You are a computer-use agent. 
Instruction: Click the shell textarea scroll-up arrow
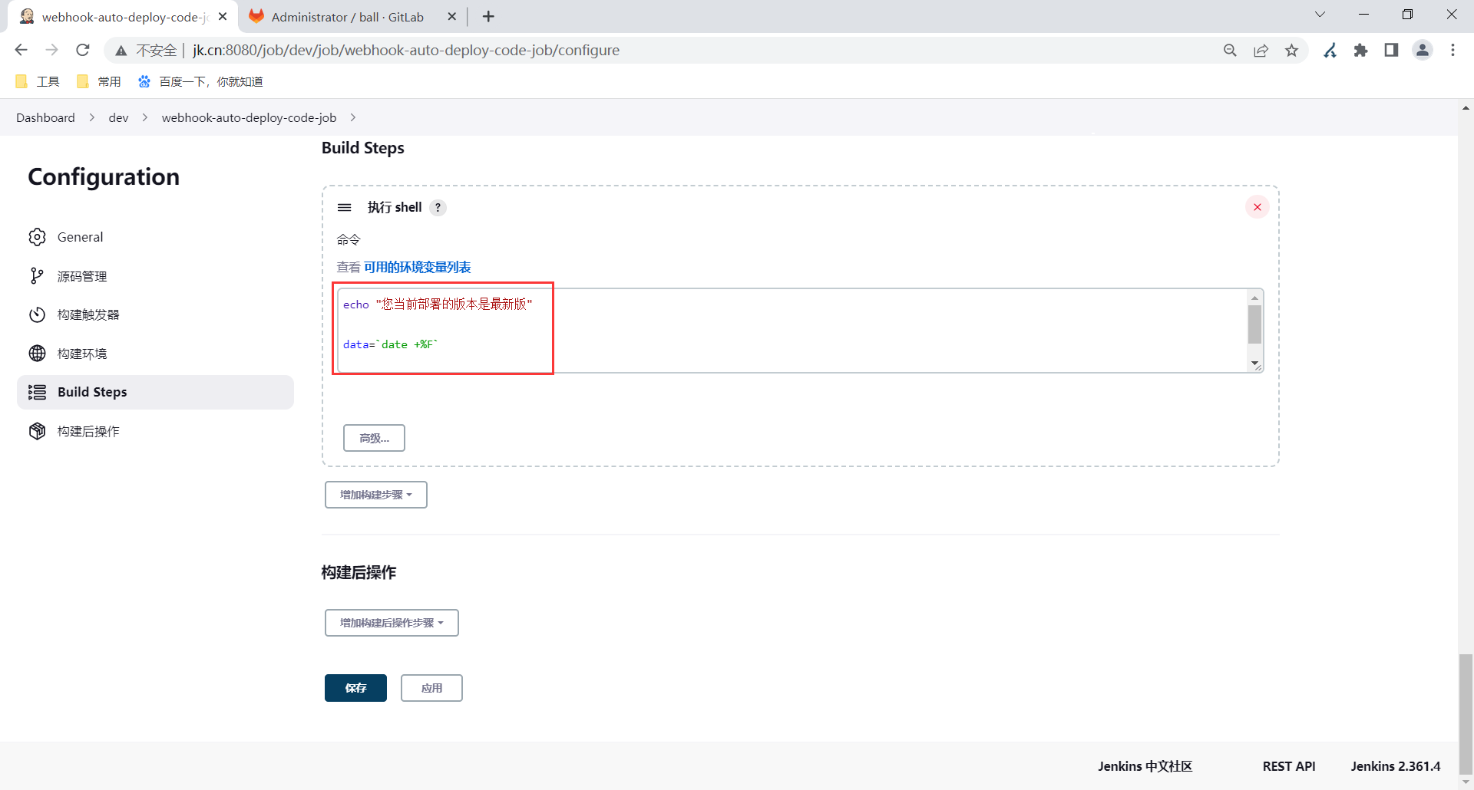pos(1254,298)
